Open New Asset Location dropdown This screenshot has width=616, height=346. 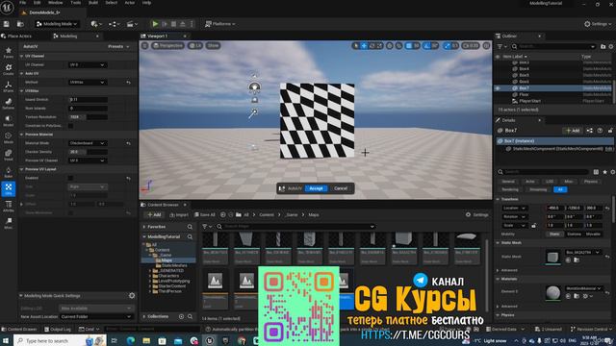(96, 316)
